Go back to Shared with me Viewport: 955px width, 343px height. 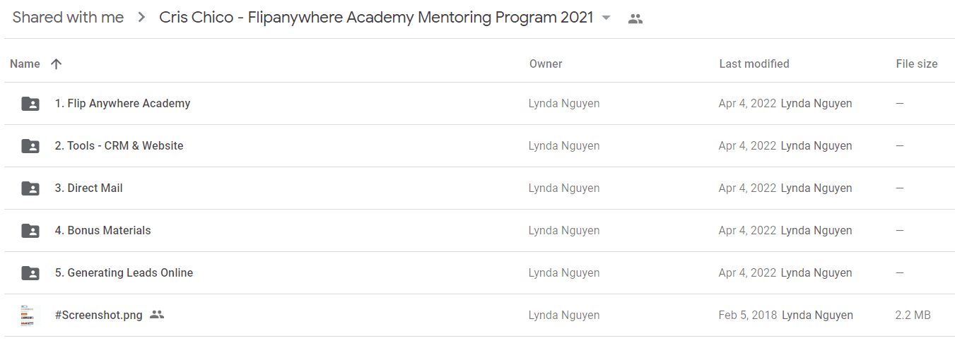(68, 18)
